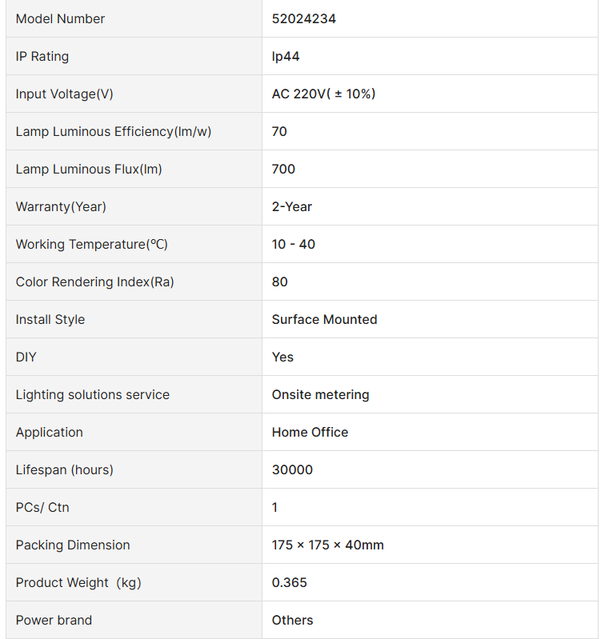Click the 10 - 40 temperature range value

(x=294, y=245)
